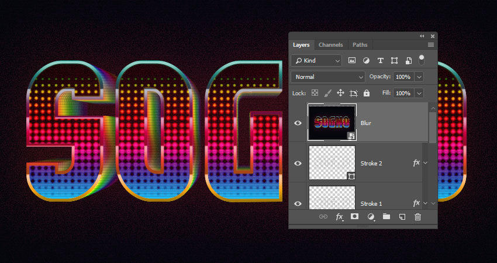
Task: Lock position move icon
Action: (340, 93)
